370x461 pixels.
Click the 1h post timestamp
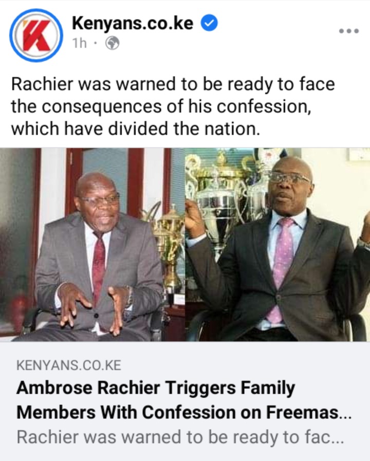pyautogui.click(x=80, y=44)
